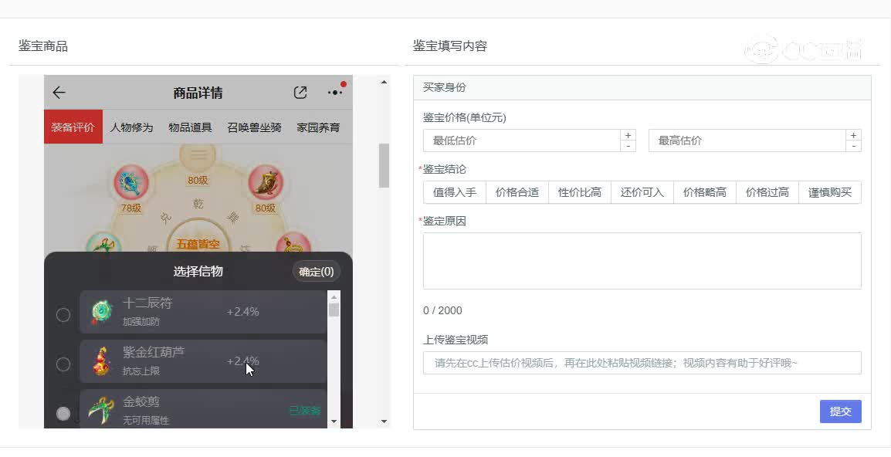Click the product panel scrollbar up arrow

click(385, 82)
